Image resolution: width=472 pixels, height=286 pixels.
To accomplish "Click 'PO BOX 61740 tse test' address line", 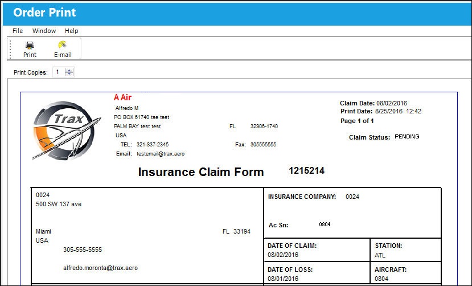I will (141, 117).
